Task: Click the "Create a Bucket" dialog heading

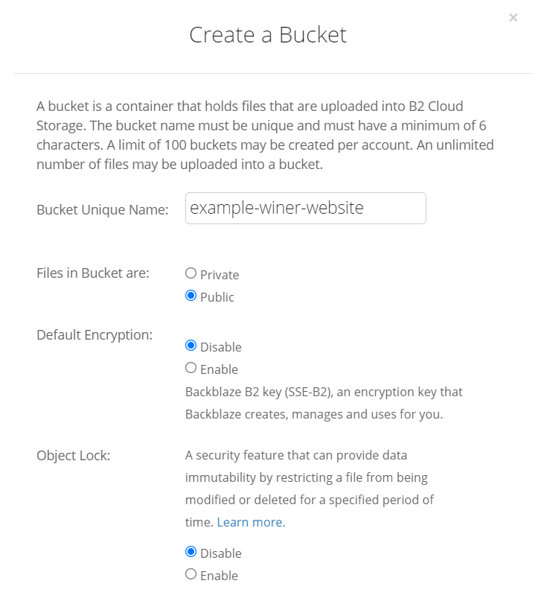Action: pos(268,35)
